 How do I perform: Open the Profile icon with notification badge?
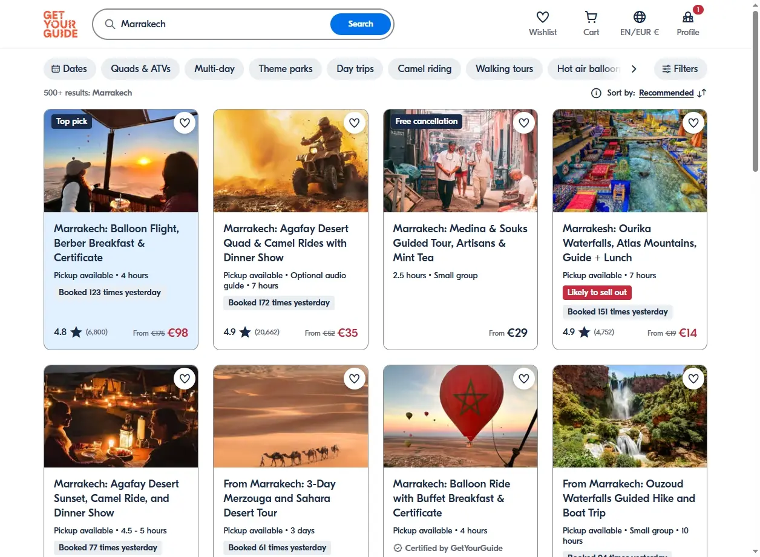pos(688,17)
